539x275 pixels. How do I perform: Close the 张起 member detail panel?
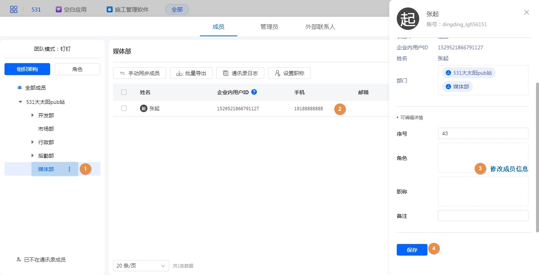click(526, 12)
